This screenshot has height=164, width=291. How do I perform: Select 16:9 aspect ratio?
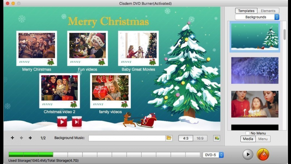200,138
